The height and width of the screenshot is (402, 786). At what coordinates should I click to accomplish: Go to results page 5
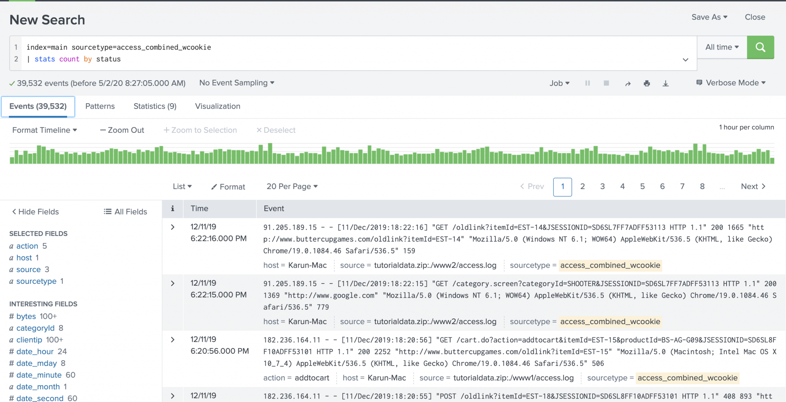[x=642, y=186]
